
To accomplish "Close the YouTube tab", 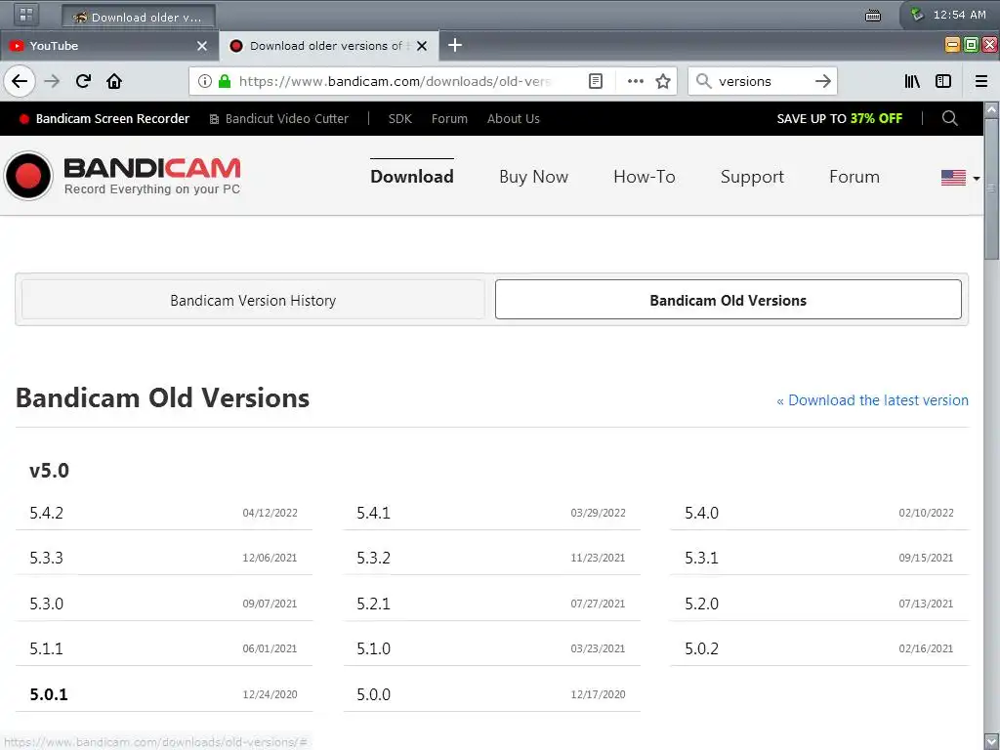I will coord(202,46).
